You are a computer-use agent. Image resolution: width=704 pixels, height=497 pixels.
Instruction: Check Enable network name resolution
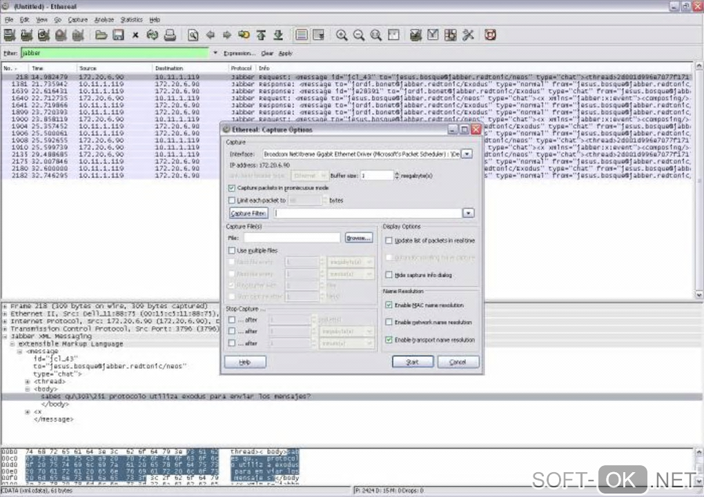(389, 322)
